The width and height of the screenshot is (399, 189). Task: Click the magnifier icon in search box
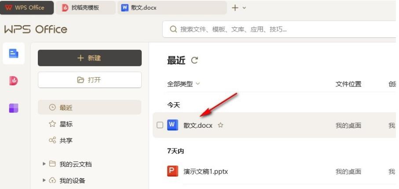click(173, 29)
